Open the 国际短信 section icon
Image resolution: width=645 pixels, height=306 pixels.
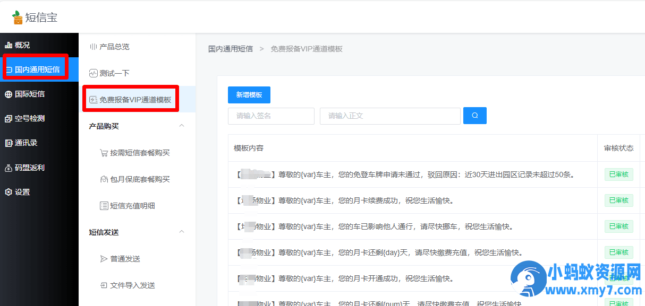8,95
